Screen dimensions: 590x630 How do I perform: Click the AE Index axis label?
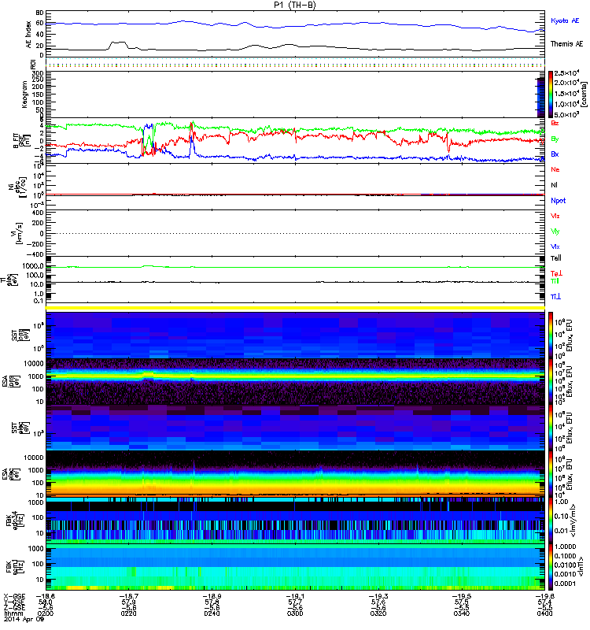(x=28, y=35)
